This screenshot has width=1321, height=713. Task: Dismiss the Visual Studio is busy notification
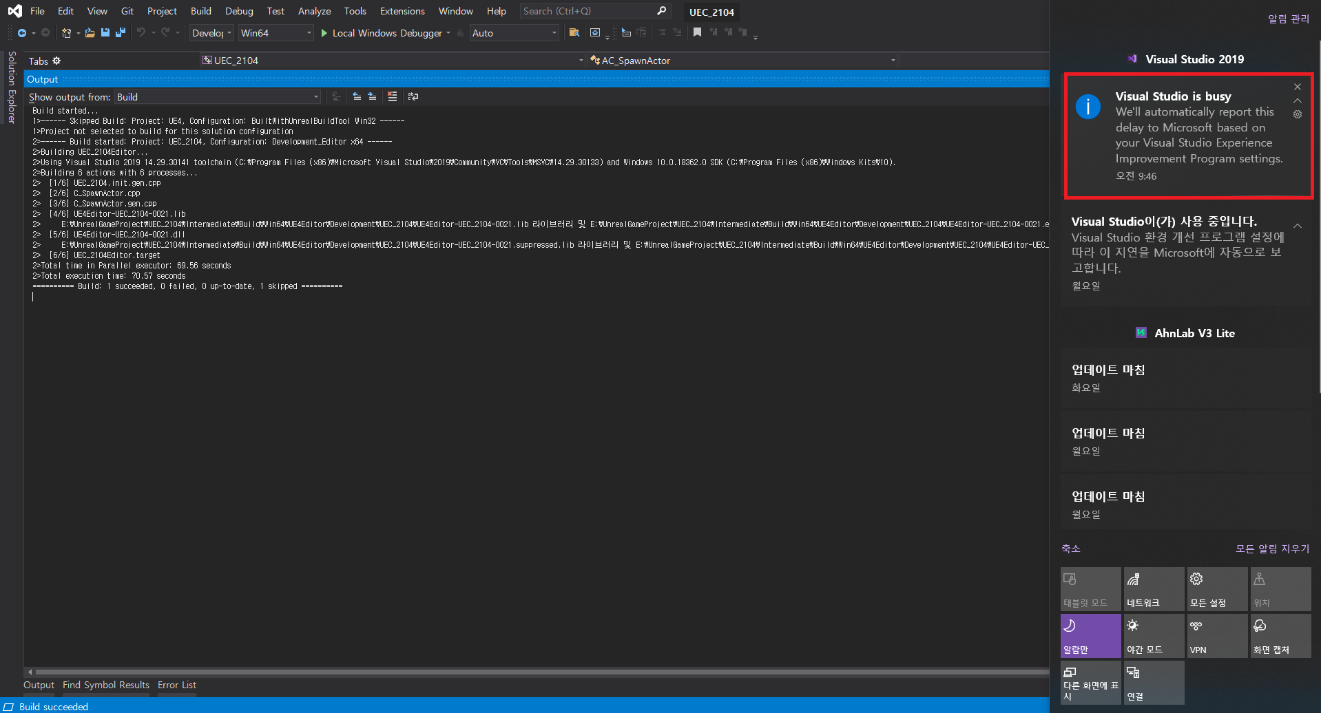(1298, 87)
